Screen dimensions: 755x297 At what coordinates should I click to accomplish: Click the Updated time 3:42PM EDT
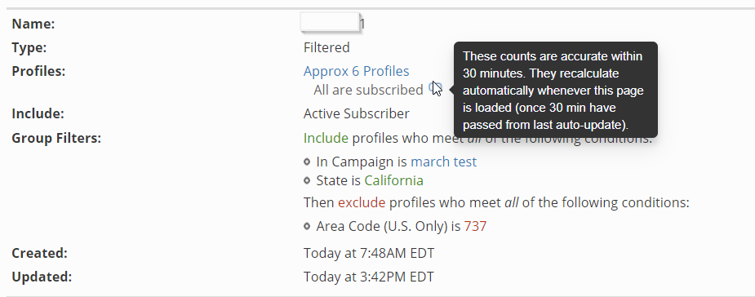coord(369,277)
